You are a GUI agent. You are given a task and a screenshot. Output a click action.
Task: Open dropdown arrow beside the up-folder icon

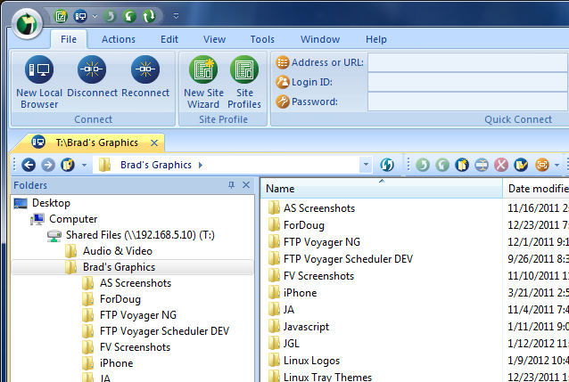click(84, 166)
